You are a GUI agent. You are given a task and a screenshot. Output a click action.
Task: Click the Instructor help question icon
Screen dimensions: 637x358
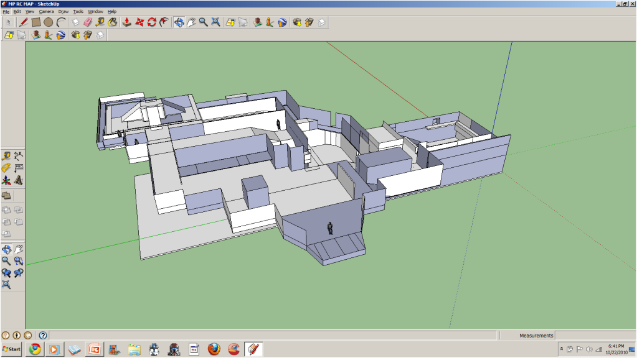click(43, 335)
